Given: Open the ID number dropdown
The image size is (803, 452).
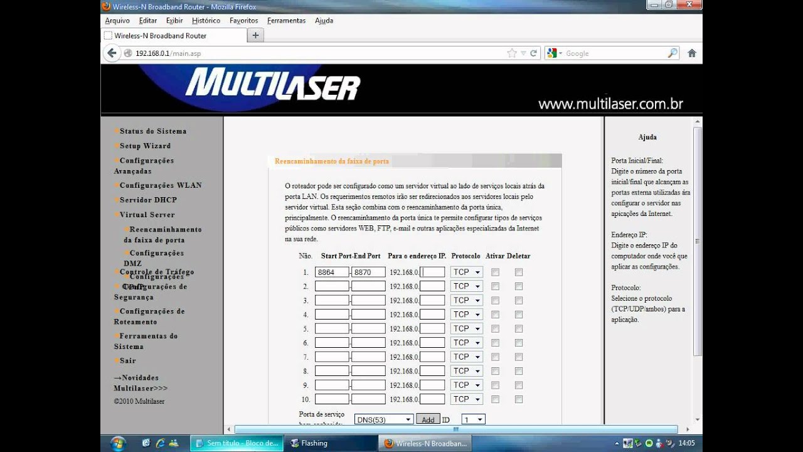Looking at the screenshot, I should coord(473,419).
